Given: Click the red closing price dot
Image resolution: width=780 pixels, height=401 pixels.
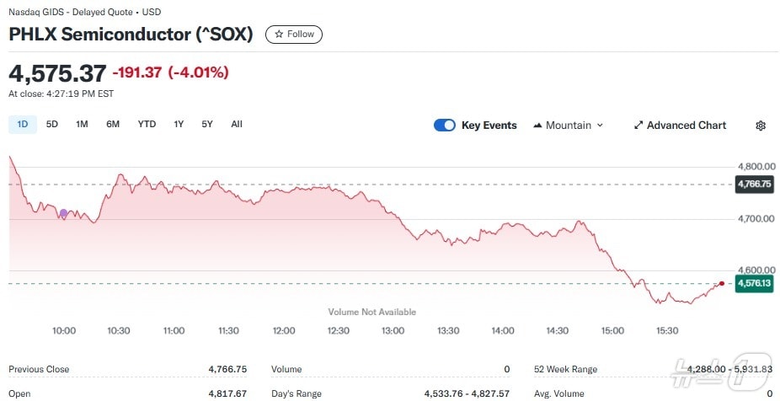Looking at the screenshot, I should coord(722,283).
